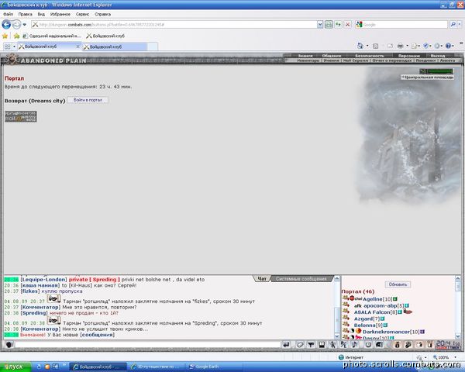The height and width of the screenshot is (372, 465).
Task: Switch to the first Бойцовский клуб tab
Action: 46,46
